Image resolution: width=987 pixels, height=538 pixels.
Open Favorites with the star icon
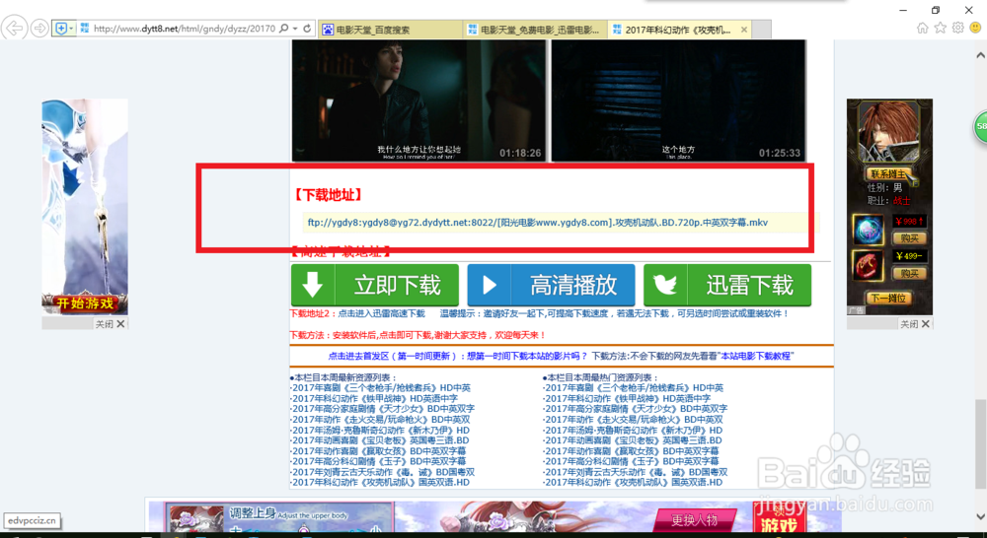940,28
